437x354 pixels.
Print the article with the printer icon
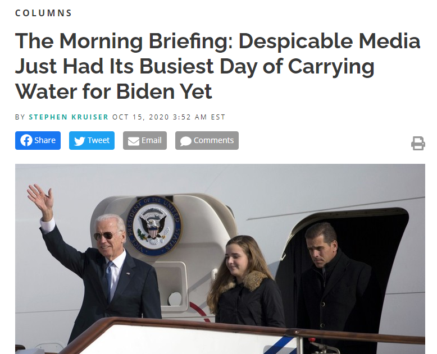[x=418, y=143]
